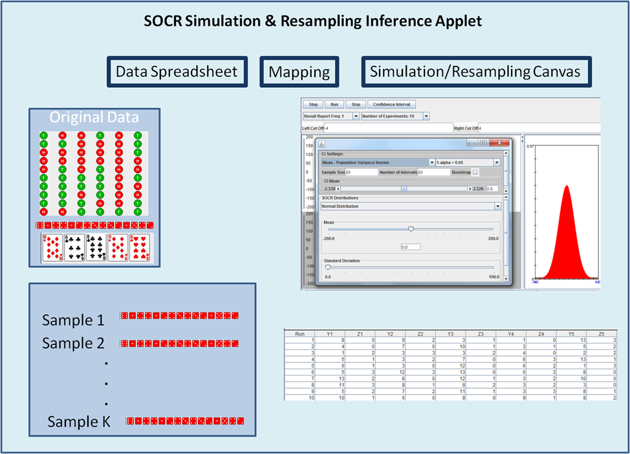Select the 6 of clubs card
Image resolution: width=630 pixels, height=454 pixels.
pyautogui.click(x=74, y=247)
